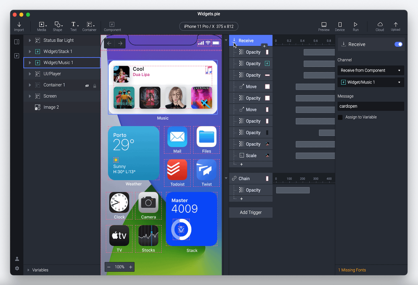Screen dimensions: 418x285
Task: Click the Add Trigger button
Action: [251, 212]
